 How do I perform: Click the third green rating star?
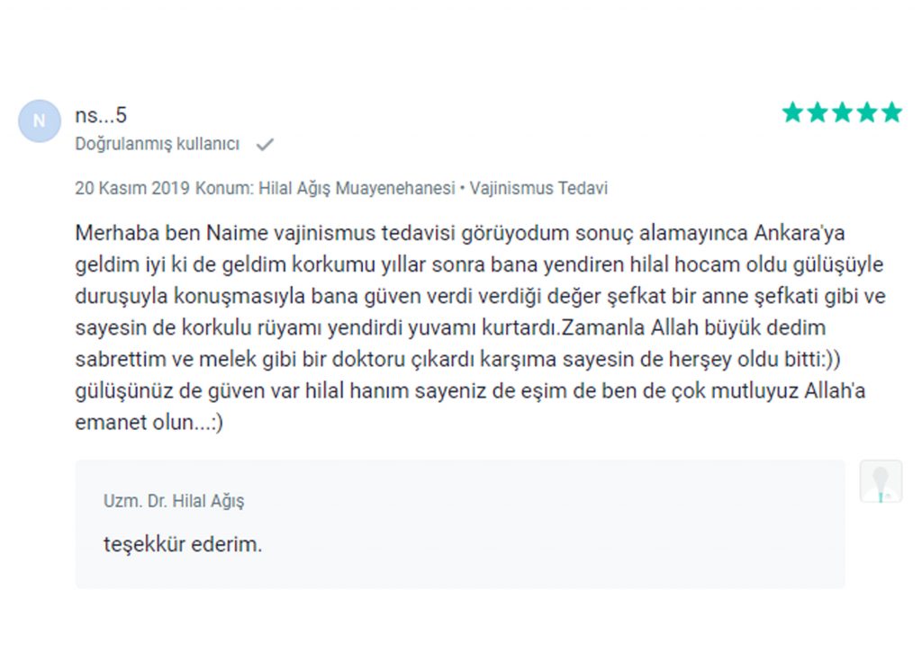pos(842,112)
